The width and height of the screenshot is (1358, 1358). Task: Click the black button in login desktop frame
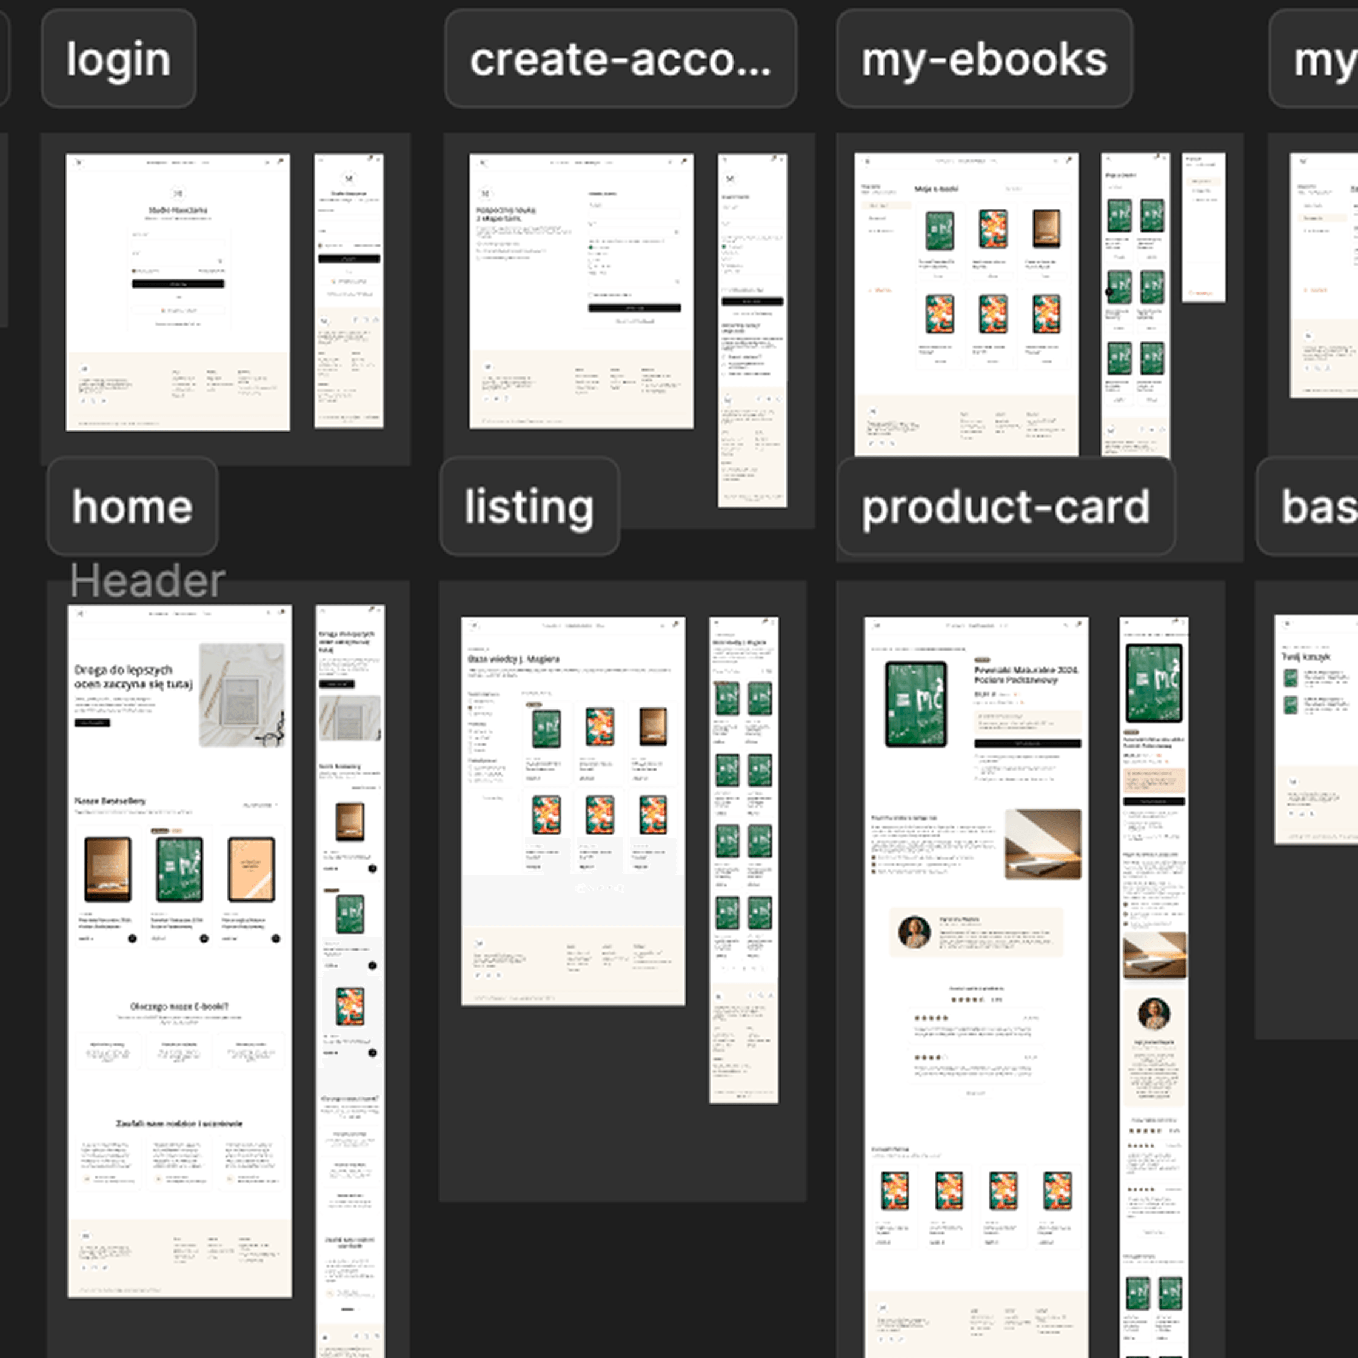tap(178, 284)
